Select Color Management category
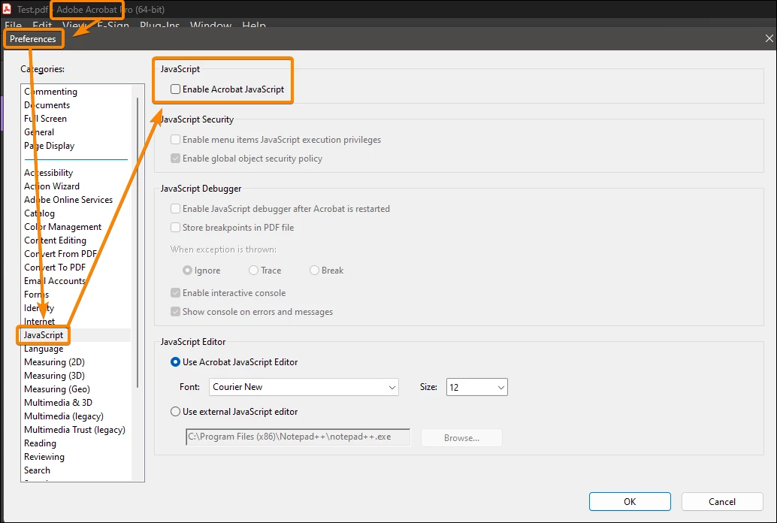 62,227
